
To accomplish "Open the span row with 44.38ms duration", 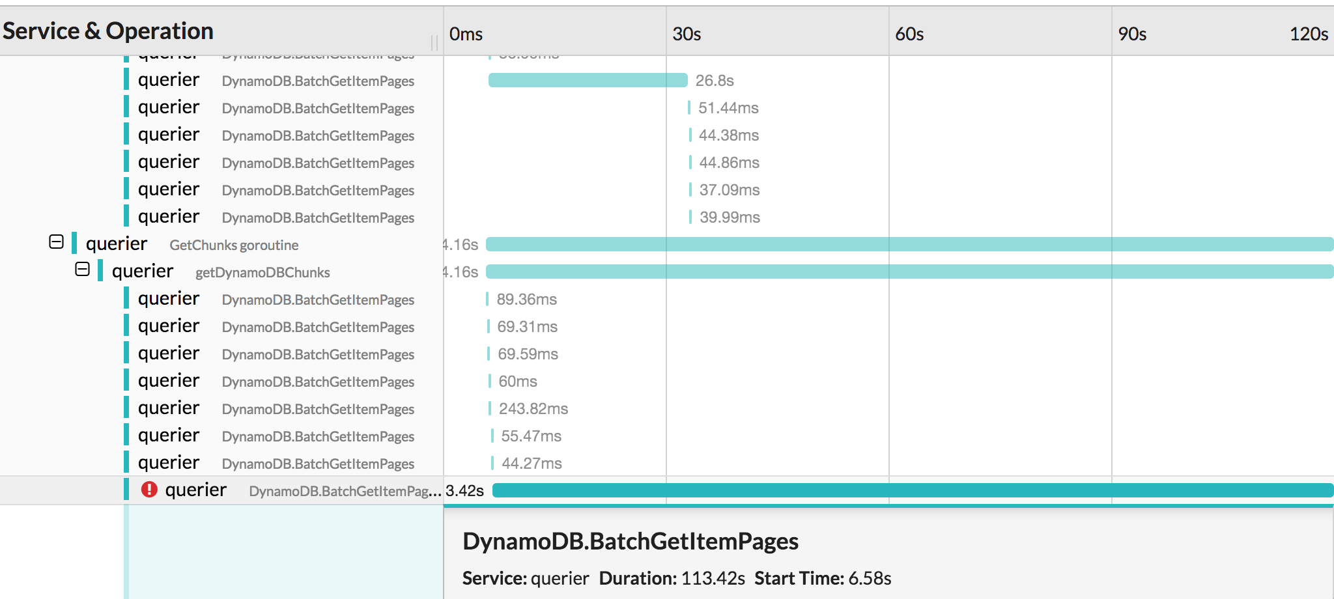I will coord(667,135).
